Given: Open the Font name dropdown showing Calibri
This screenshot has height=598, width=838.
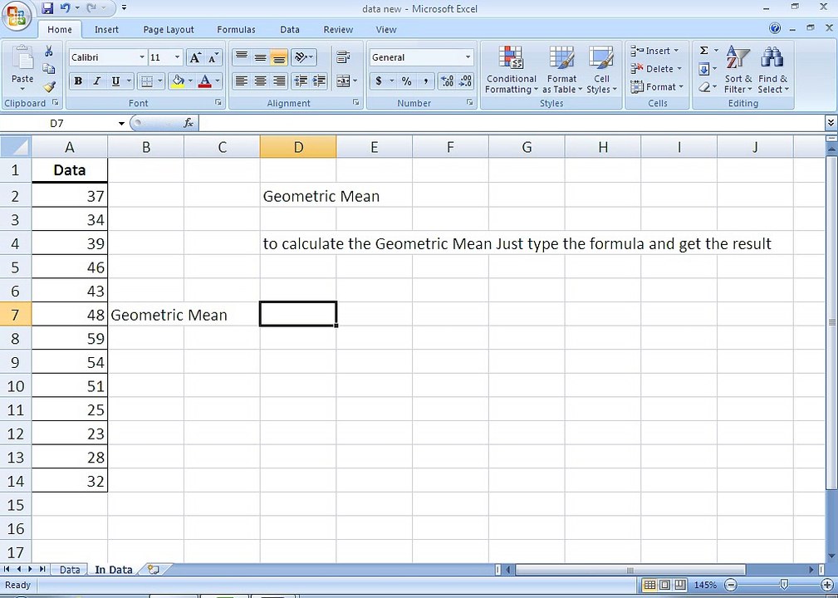Looking at the screenshot, I should (142, 57).
